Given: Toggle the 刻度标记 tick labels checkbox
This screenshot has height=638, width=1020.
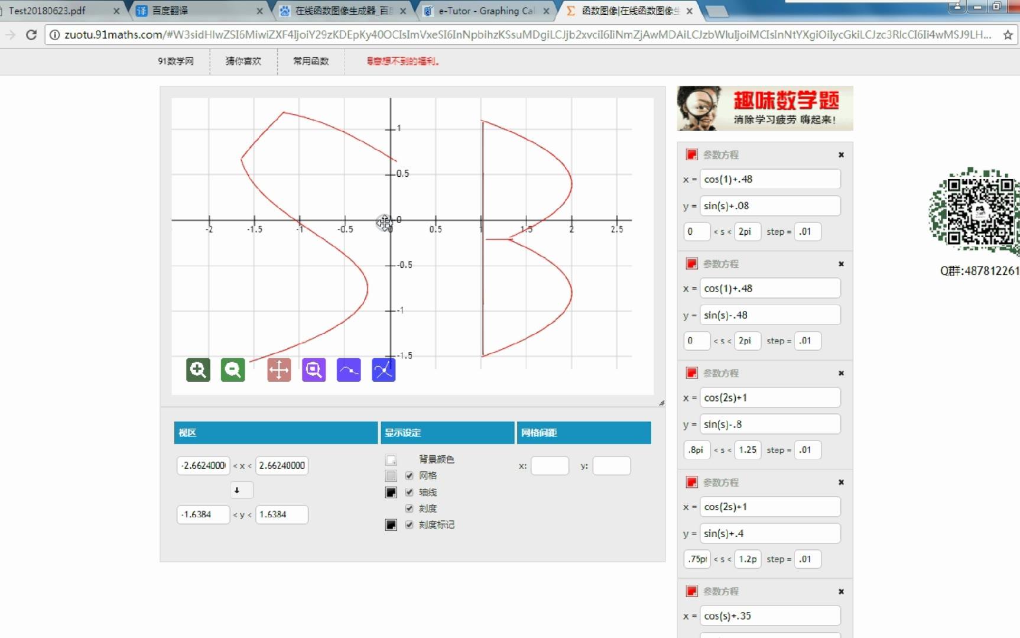Looking at the screenshot, I should 409,524.
